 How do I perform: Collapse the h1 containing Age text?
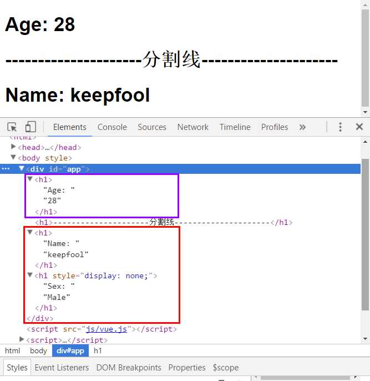click(30, 179)
